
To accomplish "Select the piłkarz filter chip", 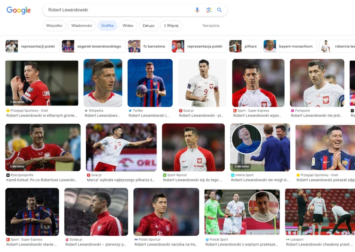I will (x=245, y=46).
